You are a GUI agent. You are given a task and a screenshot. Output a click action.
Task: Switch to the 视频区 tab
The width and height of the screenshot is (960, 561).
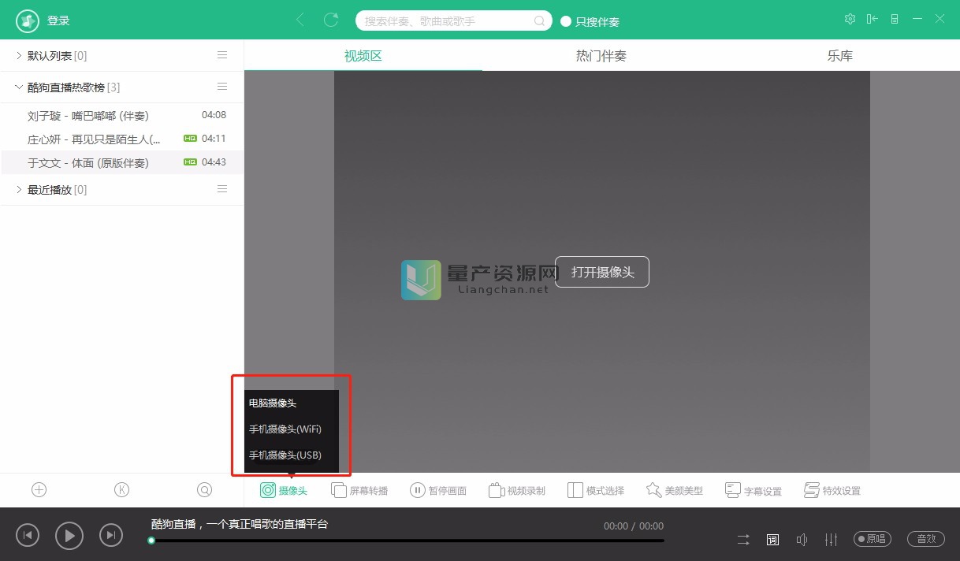[363, 56]
